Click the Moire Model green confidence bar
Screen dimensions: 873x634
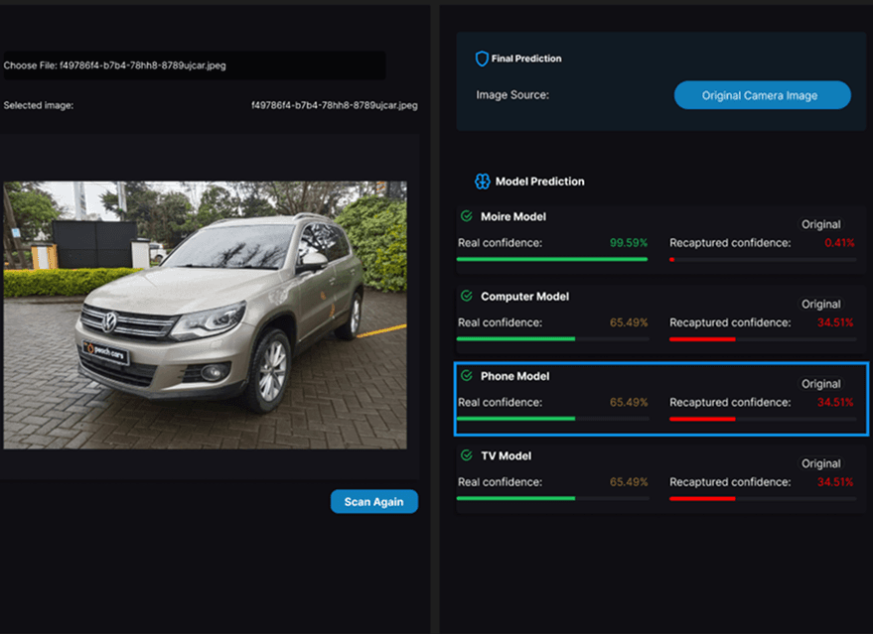pyautogui.click(x=552, y=258)
